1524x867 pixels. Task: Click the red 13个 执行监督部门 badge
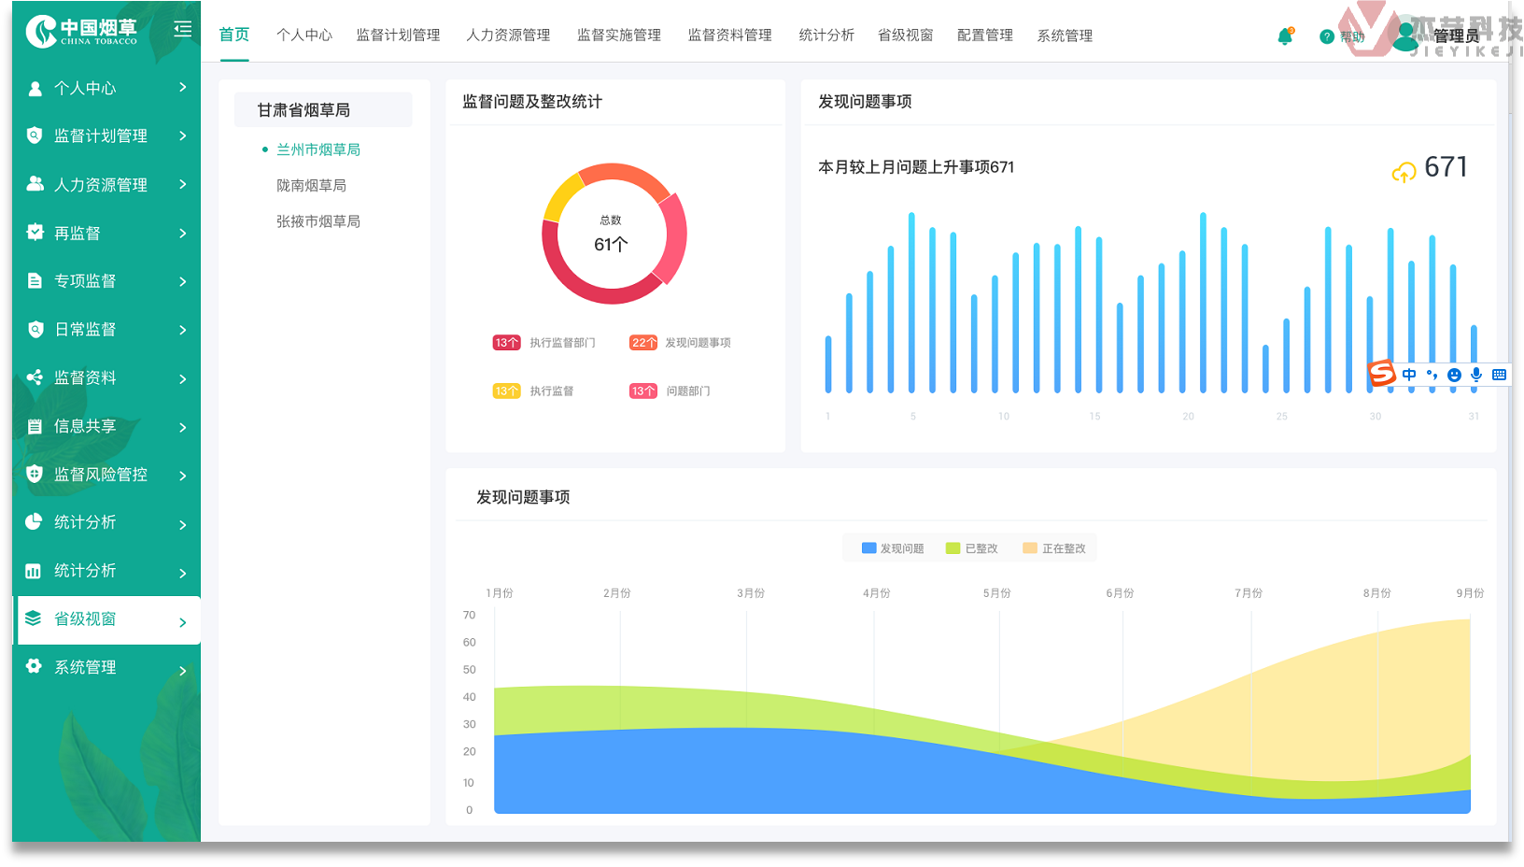coord(506,343)
